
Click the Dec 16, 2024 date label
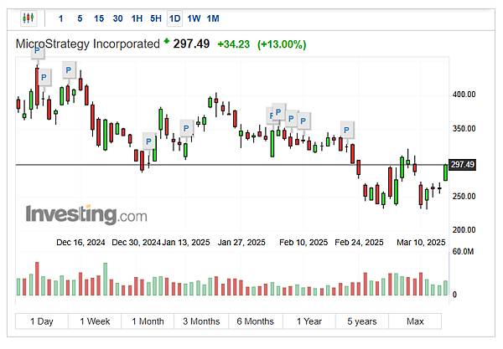[x=80, y=243]
